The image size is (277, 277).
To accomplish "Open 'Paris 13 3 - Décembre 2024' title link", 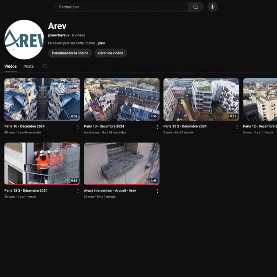I will click(26, 190).
